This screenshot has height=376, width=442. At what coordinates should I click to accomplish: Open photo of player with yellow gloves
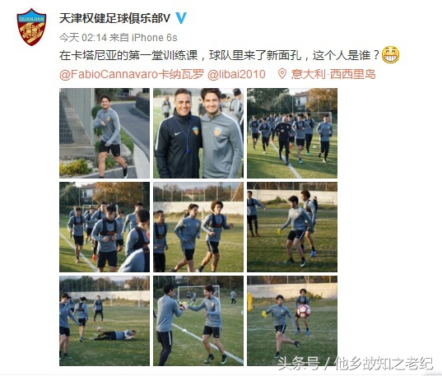tap(292, 227)
